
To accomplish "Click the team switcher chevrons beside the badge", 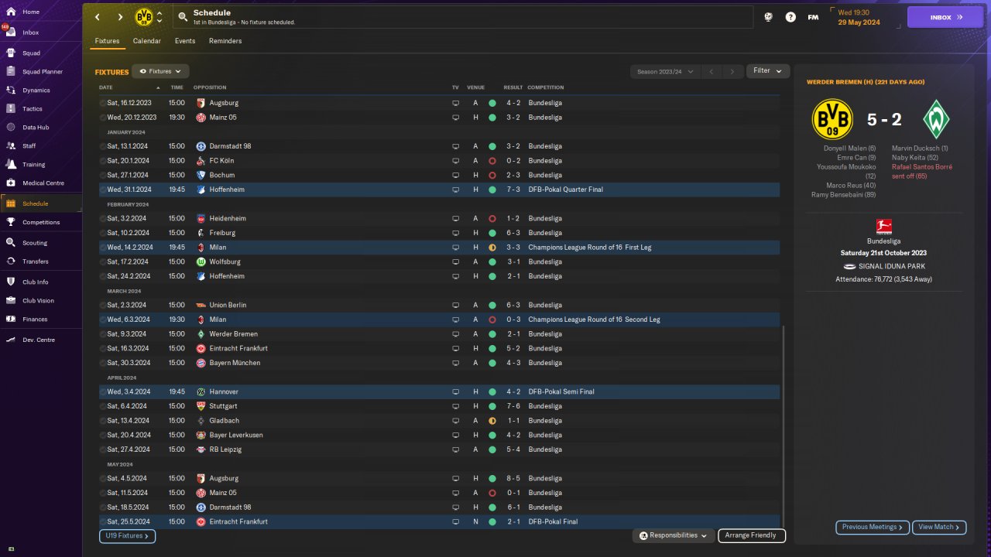I will click(159, 17).
